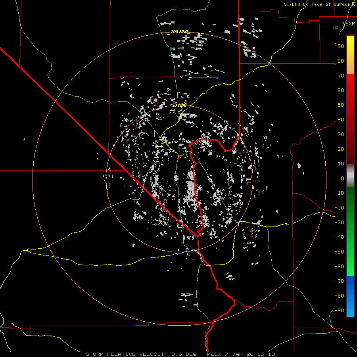Click the -20 value on the velocity scale

coord(339,208)
